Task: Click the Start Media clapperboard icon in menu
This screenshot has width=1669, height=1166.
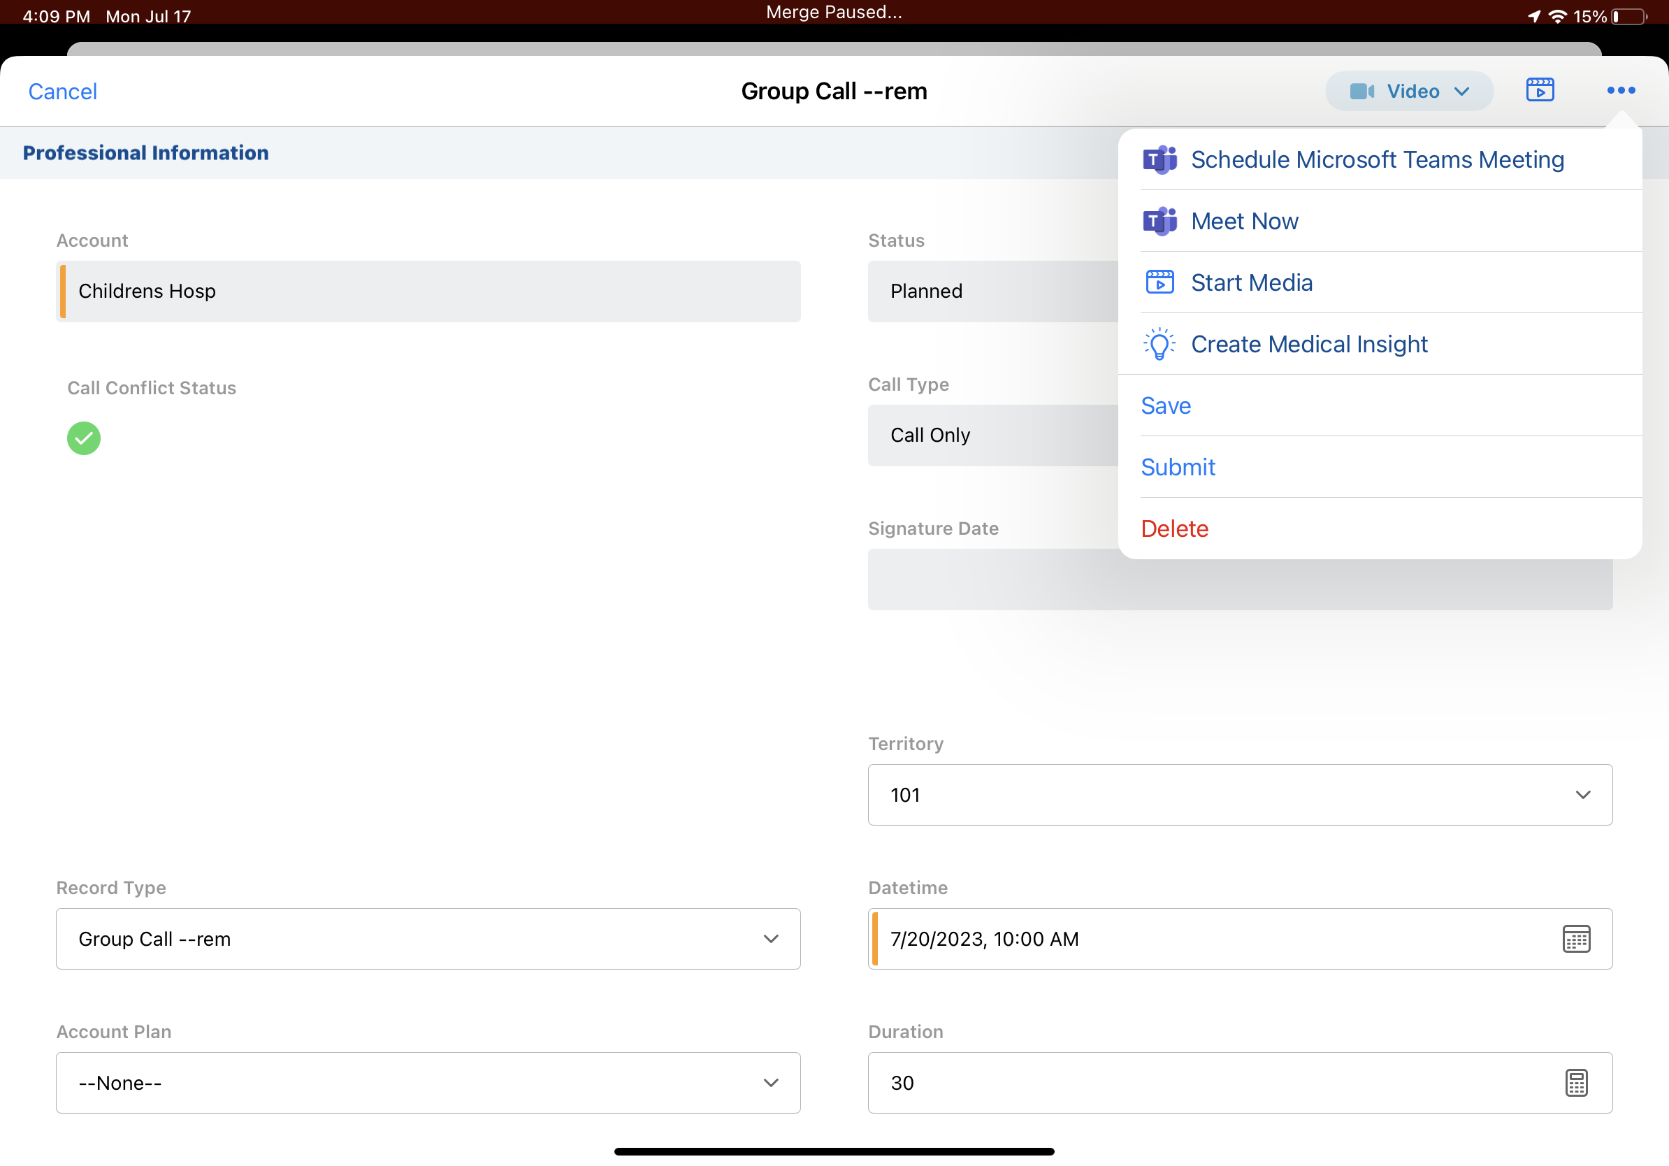Action: (x=1159, y=282)
